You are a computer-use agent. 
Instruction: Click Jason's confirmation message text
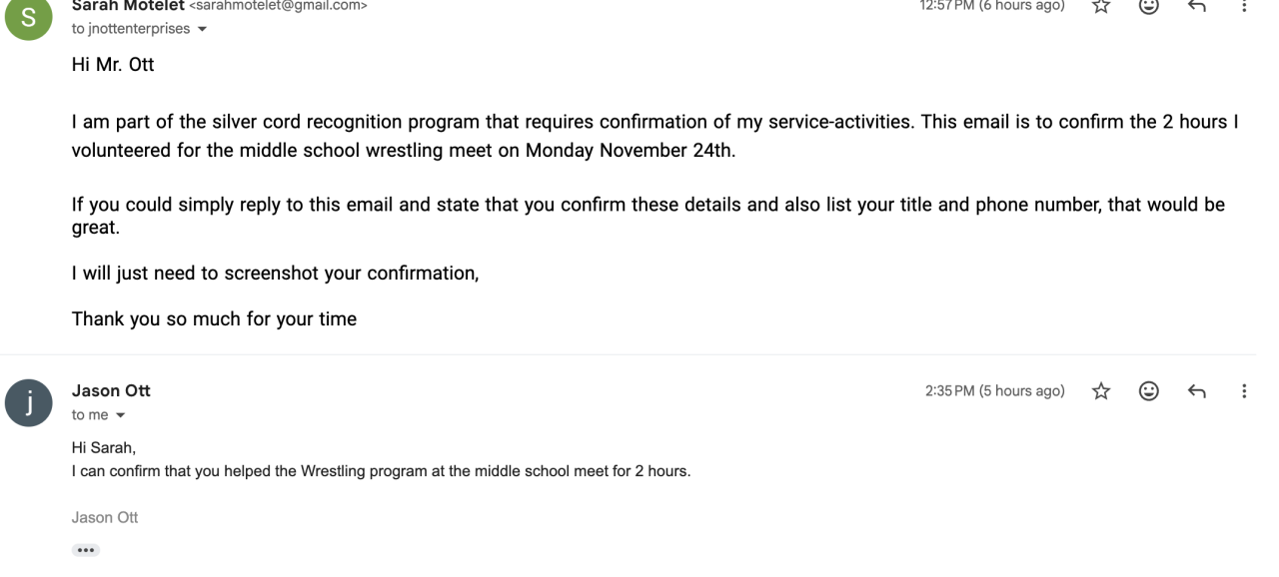(x=381, y=471)
